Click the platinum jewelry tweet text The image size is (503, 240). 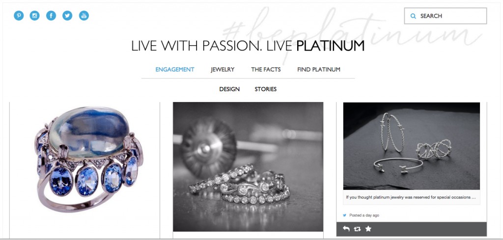coord(411,197)
